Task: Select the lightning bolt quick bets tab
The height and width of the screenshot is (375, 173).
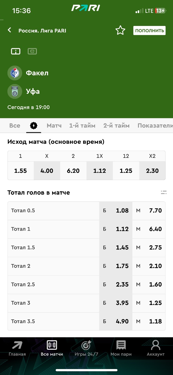Action: [34, 126]
